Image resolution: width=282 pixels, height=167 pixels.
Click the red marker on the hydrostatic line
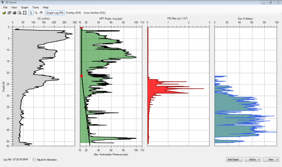click(82, 76)
